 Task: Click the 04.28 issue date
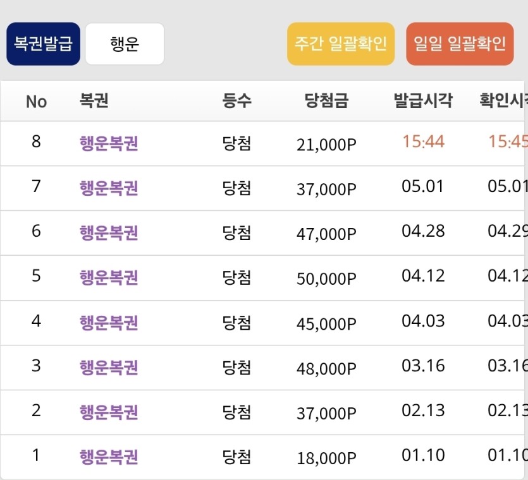point(423,231)
